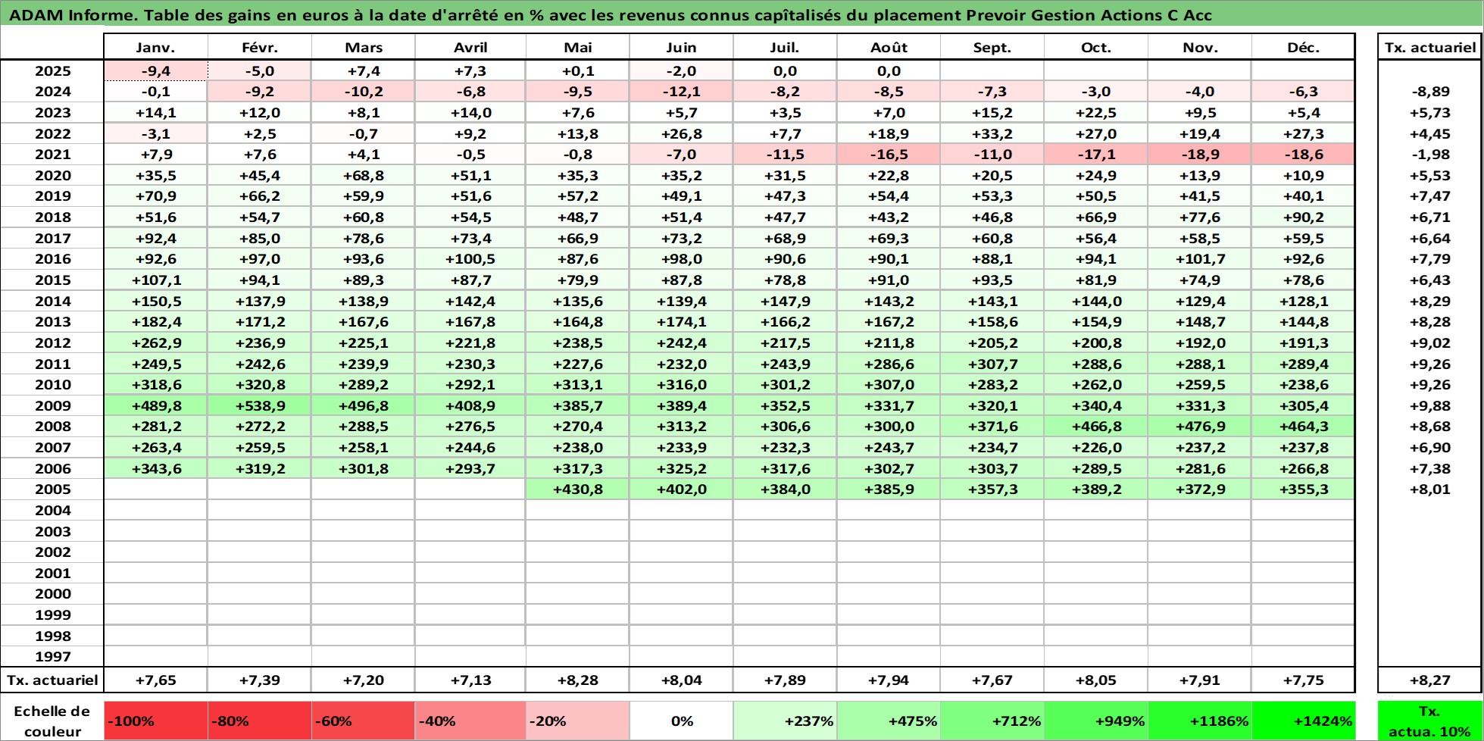Viewport: 1484px width, 741px height.
Task: Click the Oct. column header
Action: point(1096,47)
